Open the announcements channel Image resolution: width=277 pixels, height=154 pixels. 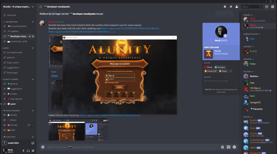coord(18,26)
